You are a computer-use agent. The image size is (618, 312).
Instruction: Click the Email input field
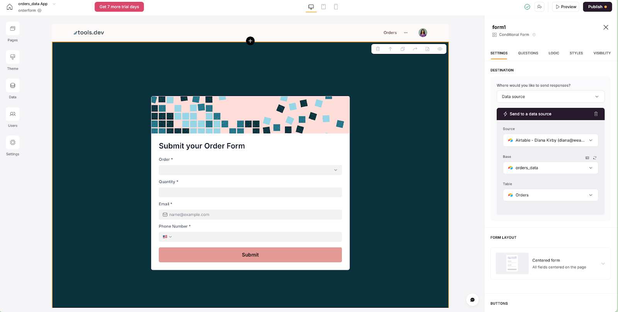pyautogui.click(x=250, y=215)
